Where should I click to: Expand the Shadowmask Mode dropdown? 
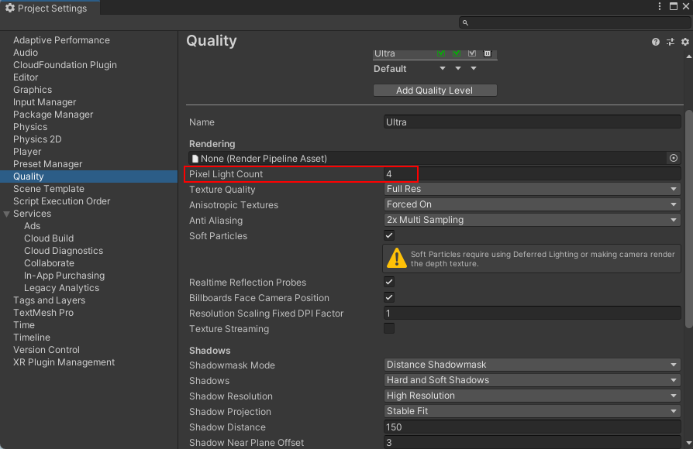point(532,365)
